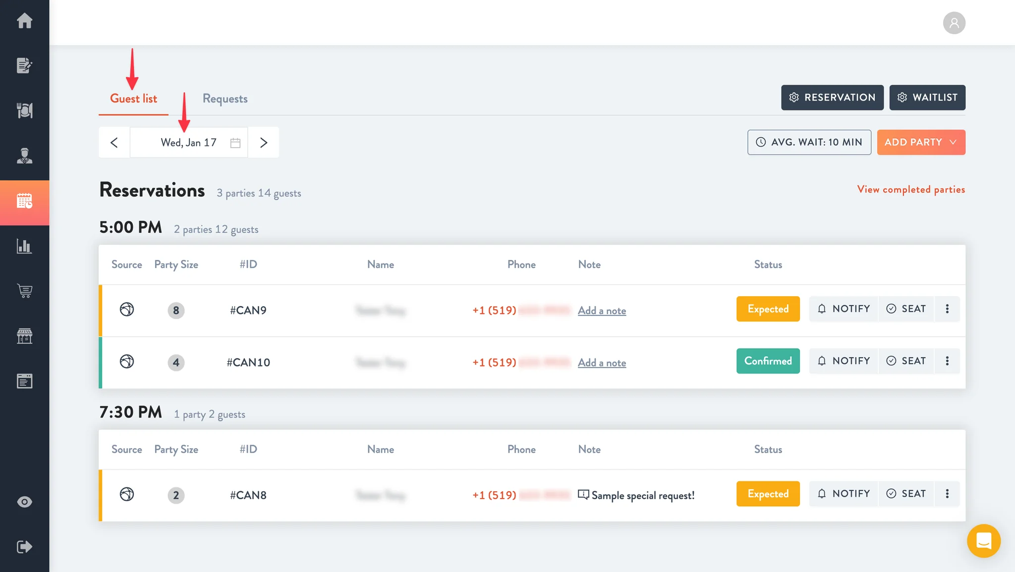The image size is (1015, 572).
Task: Notify the #CAN10 party
Action: click(x=844, y=361)
